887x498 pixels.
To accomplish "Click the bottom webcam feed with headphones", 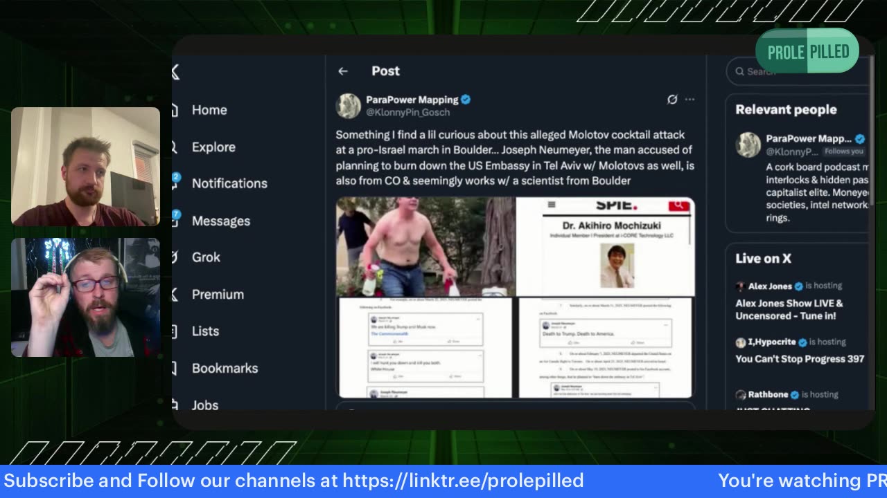I will 85,297.
